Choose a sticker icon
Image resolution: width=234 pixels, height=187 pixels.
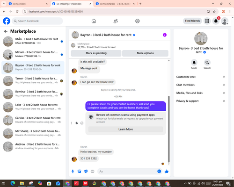[86, 172]
